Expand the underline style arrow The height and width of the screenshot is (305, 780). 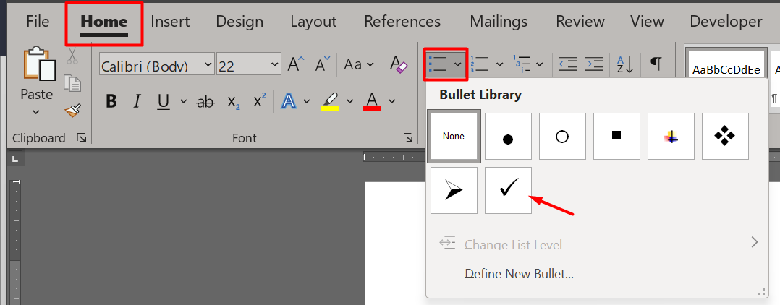(x=183, y=101)
